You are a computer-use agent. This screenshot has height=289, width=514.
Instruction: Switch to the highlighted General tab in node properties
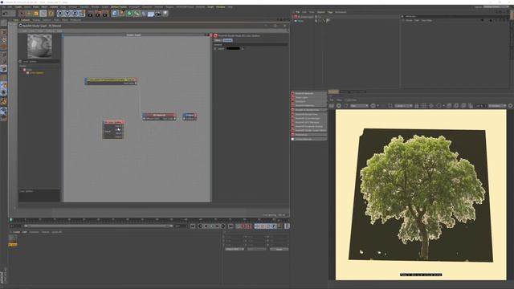pos(227,40)
